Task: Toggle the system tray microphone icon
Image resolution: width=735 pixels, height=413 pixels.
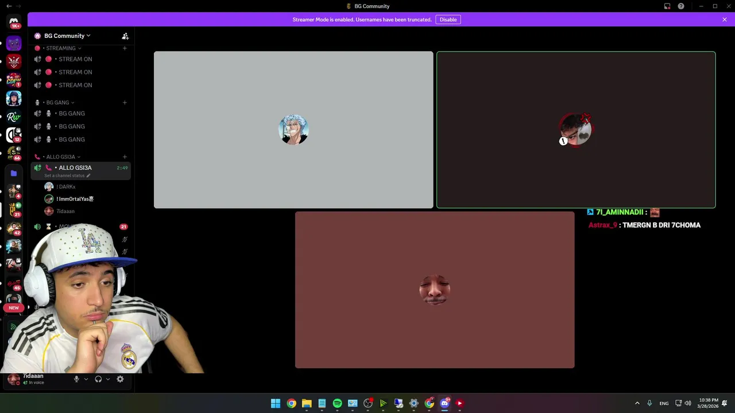Action: [x=649, y=403]
